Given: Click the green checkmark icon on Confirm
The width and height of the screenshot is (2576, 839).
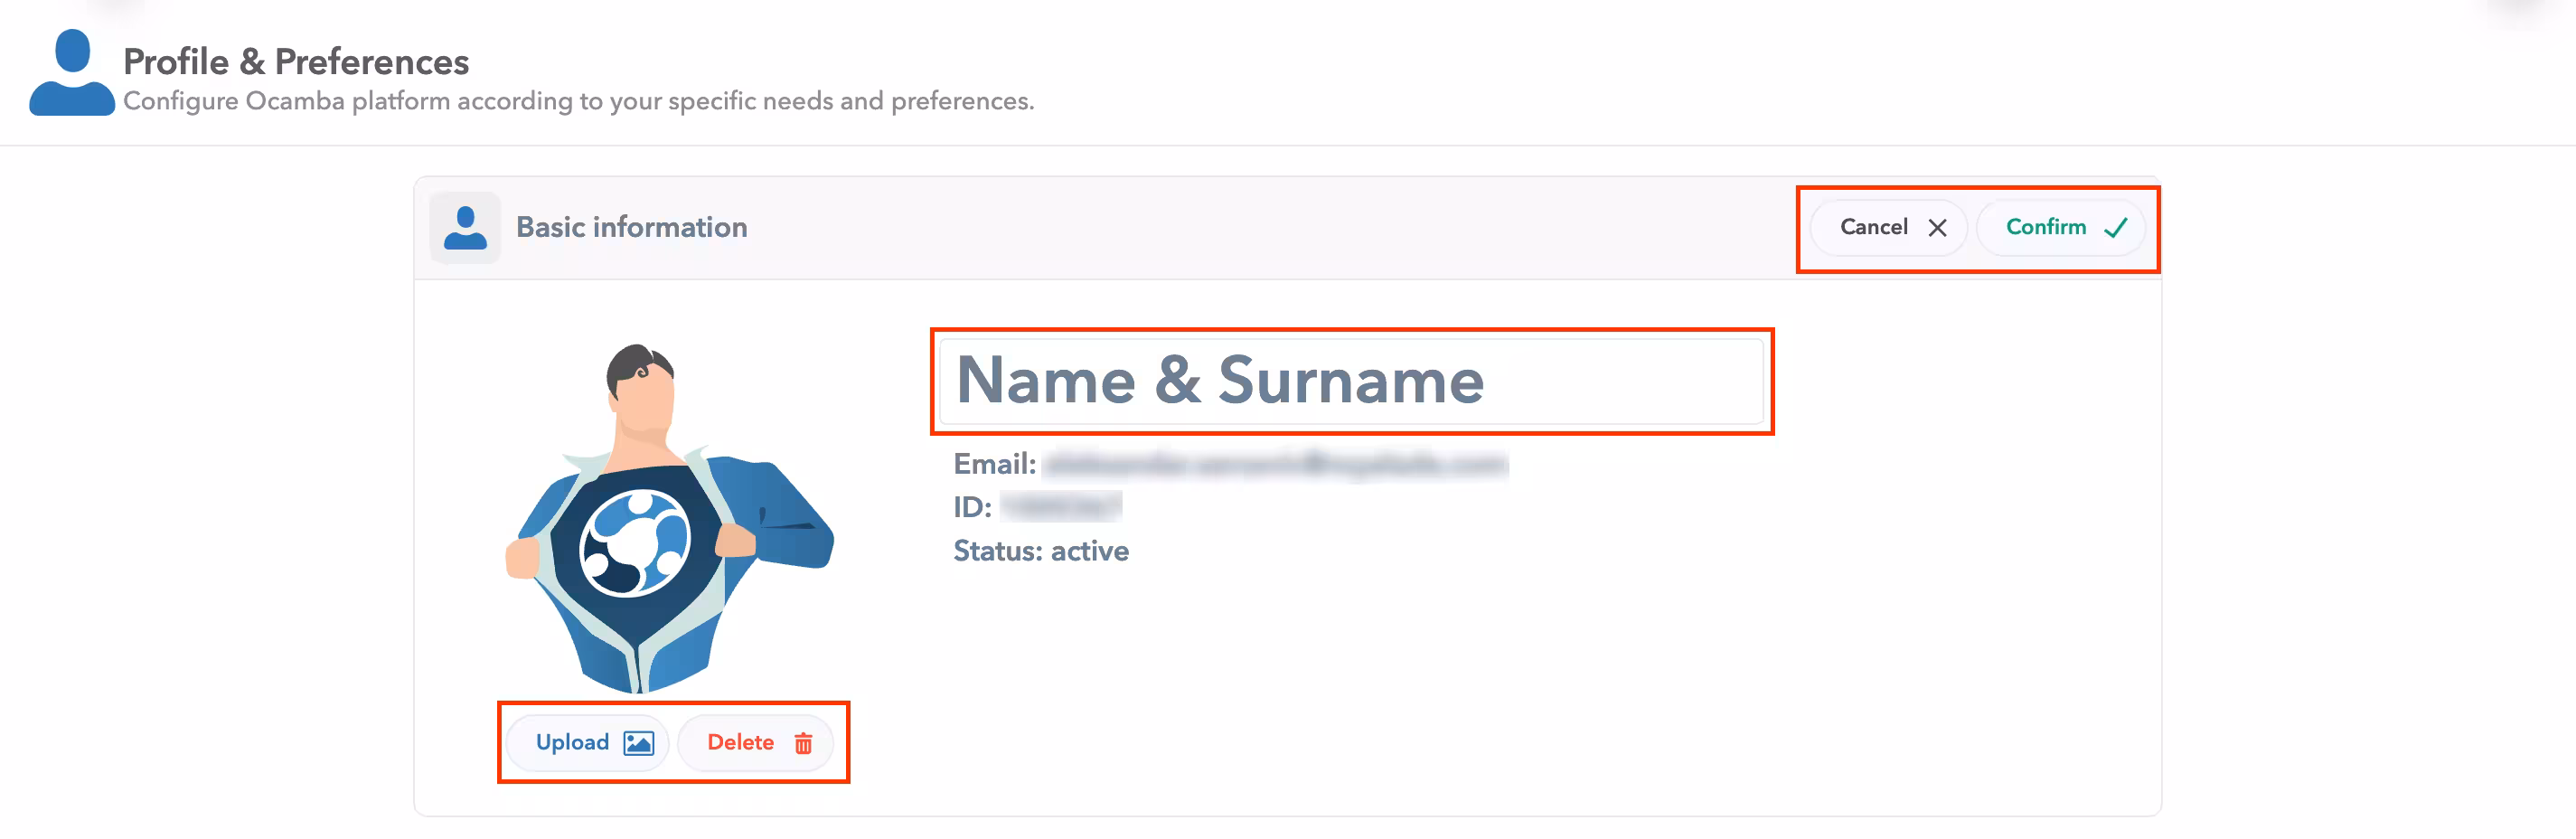Looking at the screenshot, I should click(x=2115, y=228).
